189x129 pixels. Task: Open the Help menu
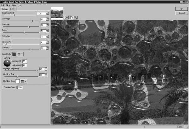point(20,5)
